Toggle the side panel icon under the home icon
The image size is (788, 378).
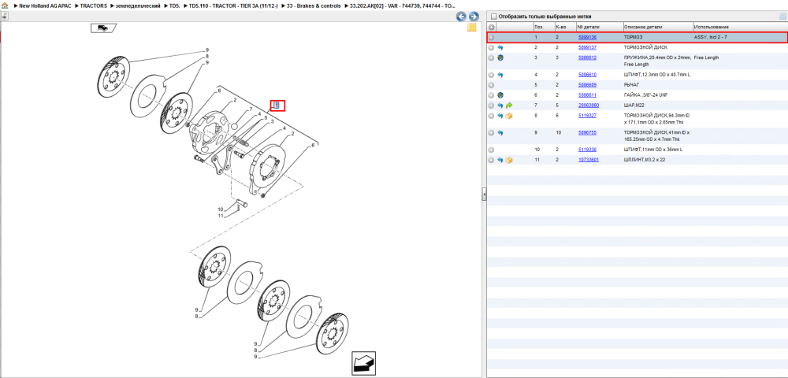click(4, 16)
